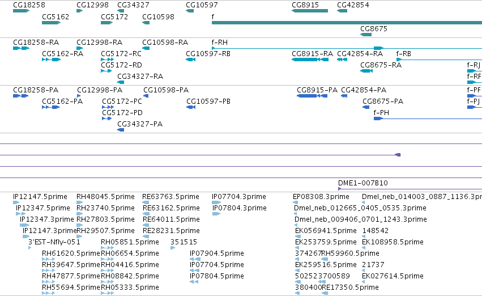Select the CG5172 gene label

(114, 16)
